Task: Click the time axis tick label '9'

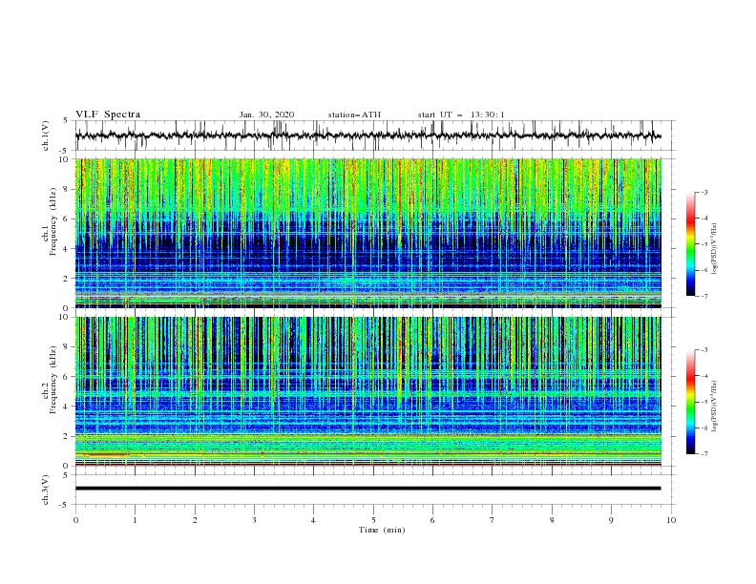Action: pos(611,520)
